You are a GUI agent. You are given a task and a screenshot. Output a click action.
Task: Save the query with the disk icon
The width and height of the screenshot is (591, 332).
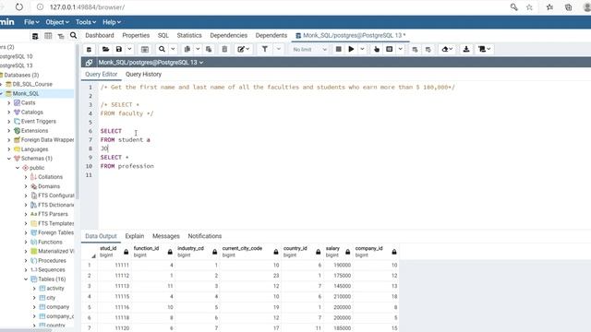(x=119, y=49)
